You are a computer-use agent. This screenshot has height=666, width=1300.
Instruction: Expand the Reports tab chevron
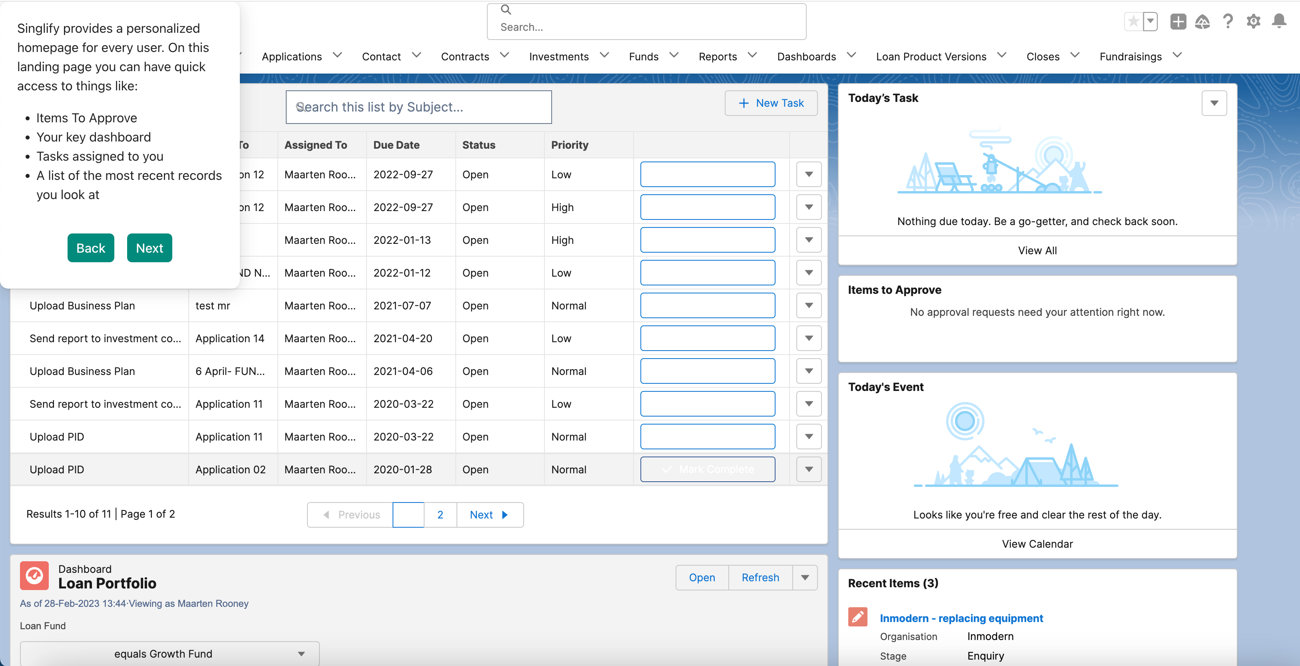coord(752,55)
